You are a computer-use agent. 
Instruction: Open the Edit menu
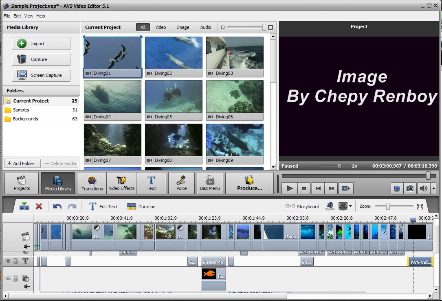pos(17,16)
